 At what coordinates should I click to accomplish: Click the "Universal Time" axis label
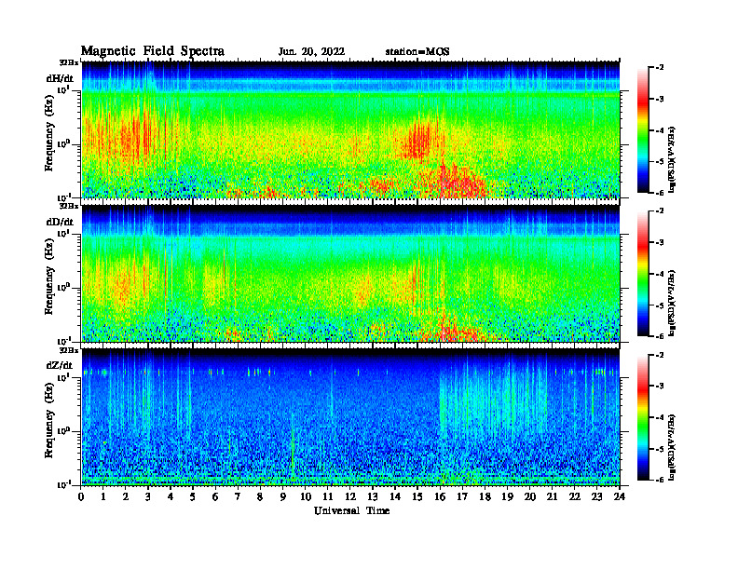point(351,510)
